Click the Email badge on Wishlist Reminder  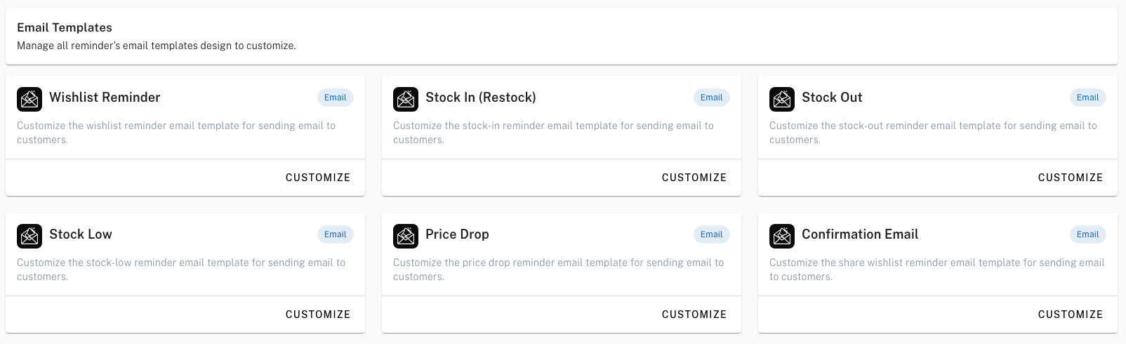(335, 98)
